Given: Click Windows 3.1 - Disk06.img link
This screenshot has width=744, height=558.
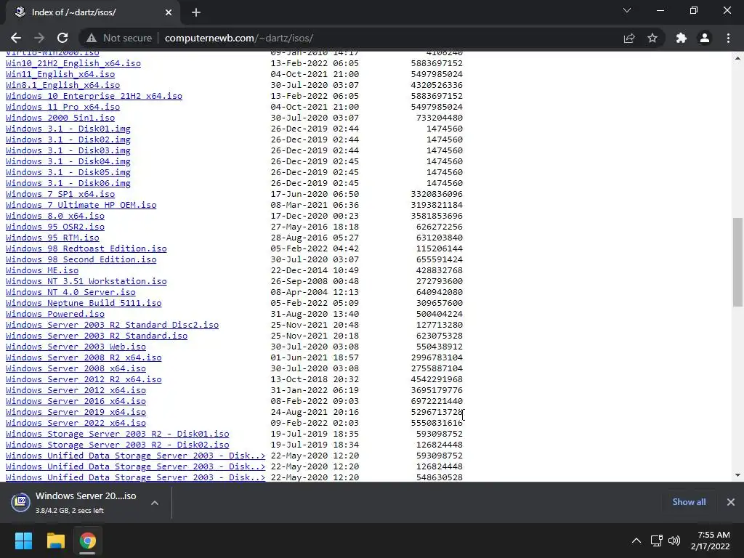Looking at the screenshot, I should tap(68, 183).
